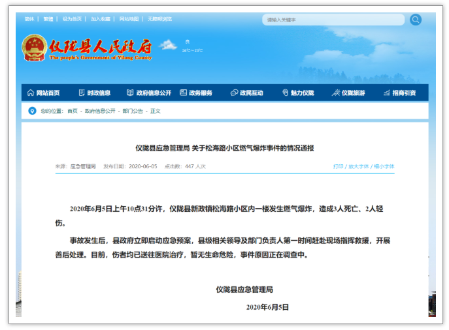Click the signature 仪陇县应急管理局 at the bottom
Screen dimensions: 449x330
244,290
